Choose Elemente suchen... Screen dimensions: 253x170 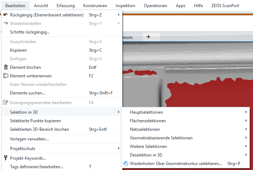(x=62, y=93)
